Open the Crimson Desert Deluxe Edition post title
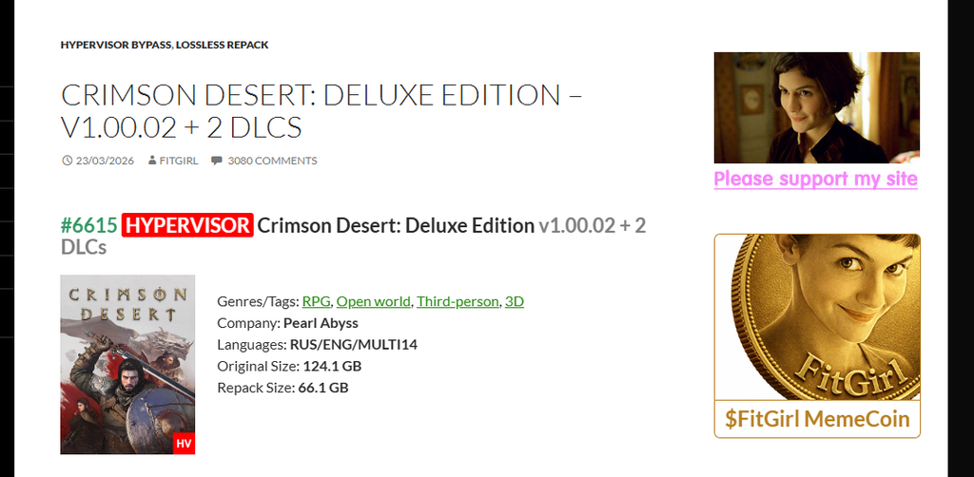The image size is (974, 477). (321, 110)
